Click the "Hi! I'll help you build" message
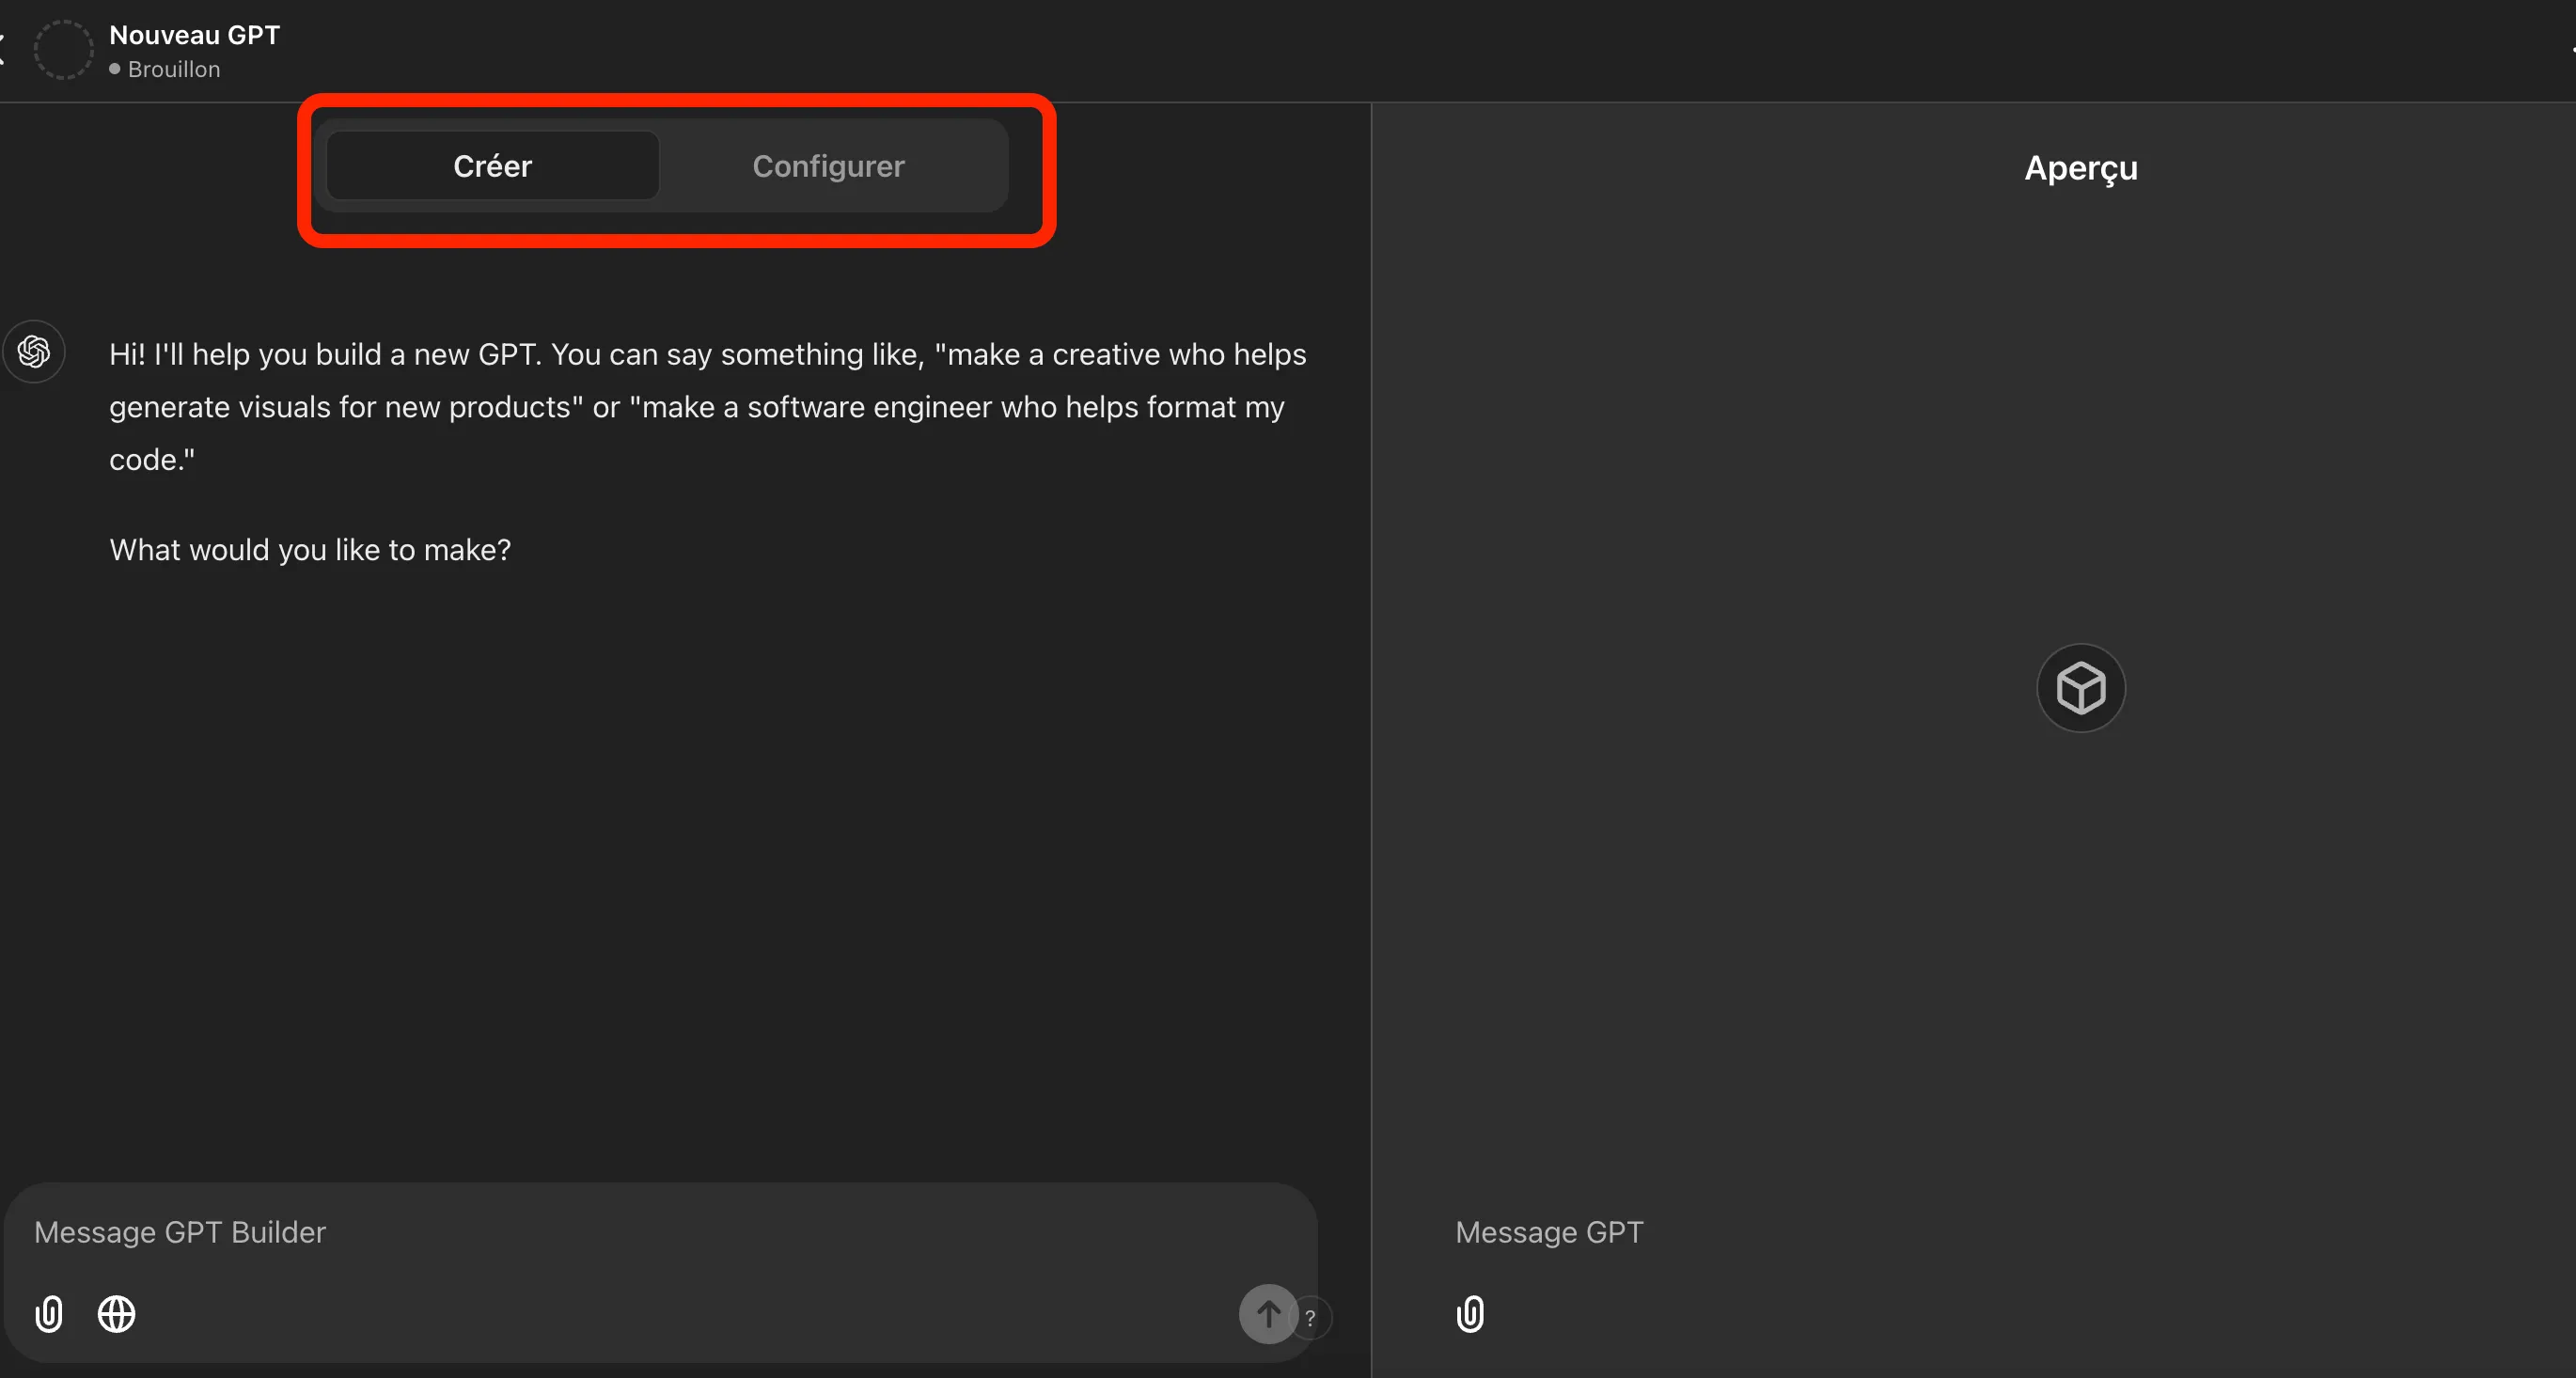2576x1378 pixels. (x=706, y=407)
